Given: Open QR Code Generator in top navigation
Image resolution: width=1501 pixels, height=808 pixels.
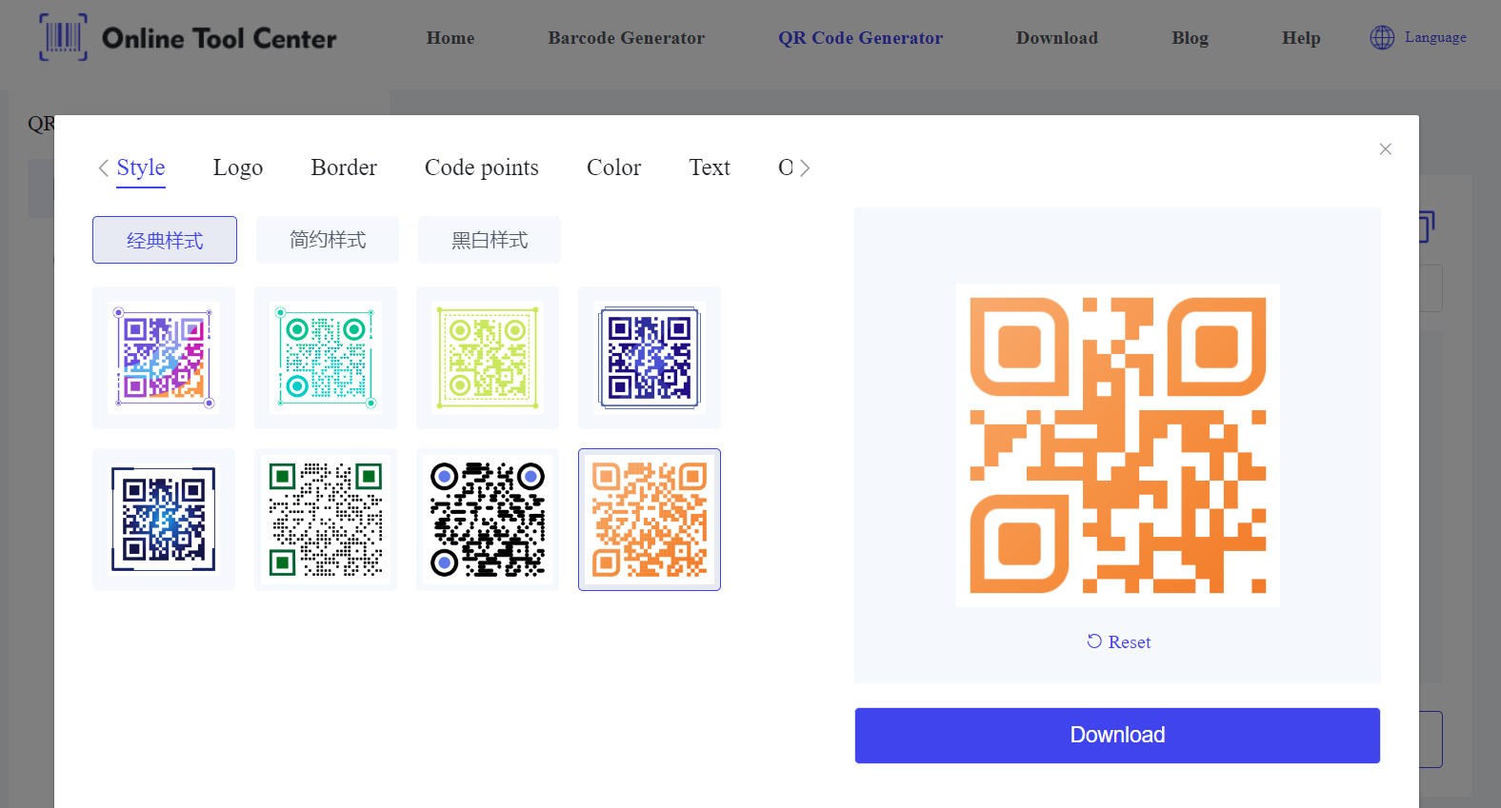Looking at the screenshot, I should [x=861, y=38].
